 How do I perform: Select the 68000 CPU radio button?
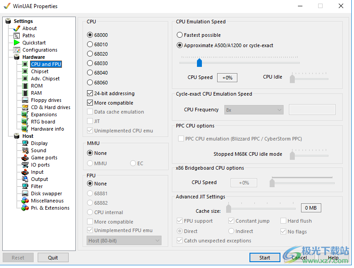pyautogui.click(x=90, y=35)
